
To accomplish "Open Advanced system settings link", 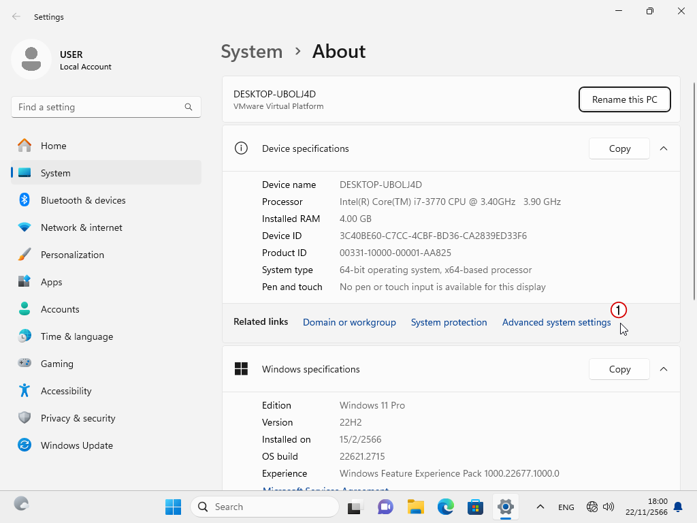I will (x=556, y=322).
